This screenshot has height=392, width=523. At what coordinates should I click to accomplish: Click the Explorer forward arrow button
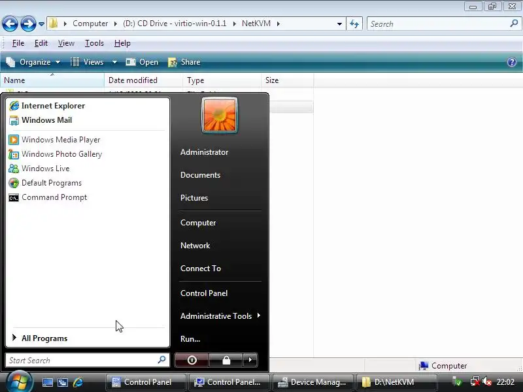click(28, 24)
